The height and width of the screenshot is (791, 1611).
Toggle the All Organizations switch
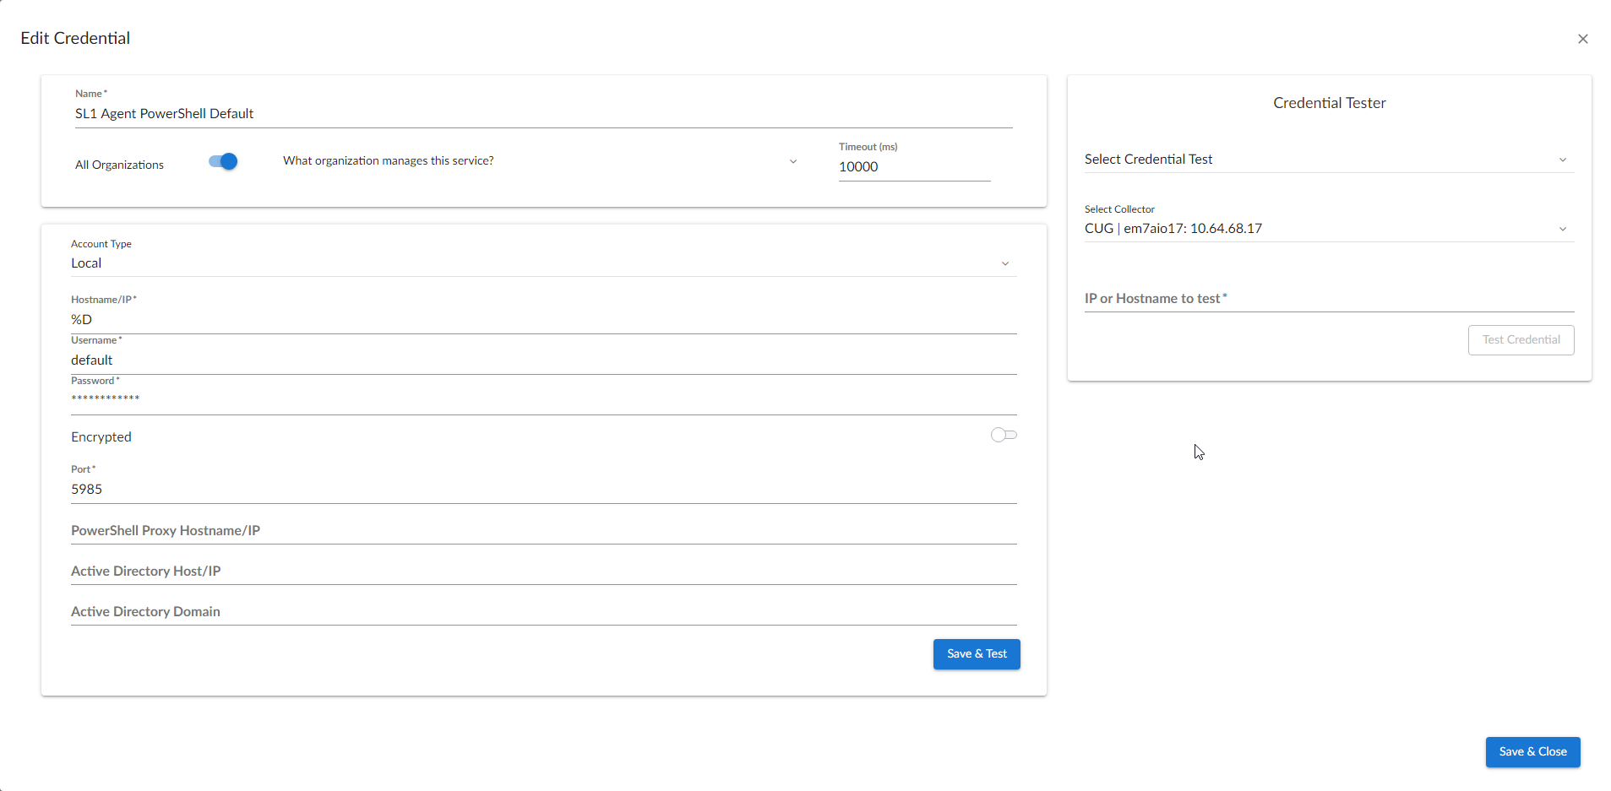click(223, 162)
